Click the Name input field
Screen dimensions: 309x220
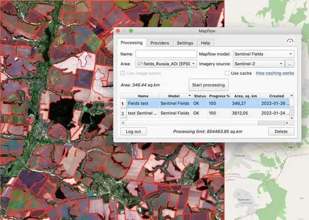[166, 54]
